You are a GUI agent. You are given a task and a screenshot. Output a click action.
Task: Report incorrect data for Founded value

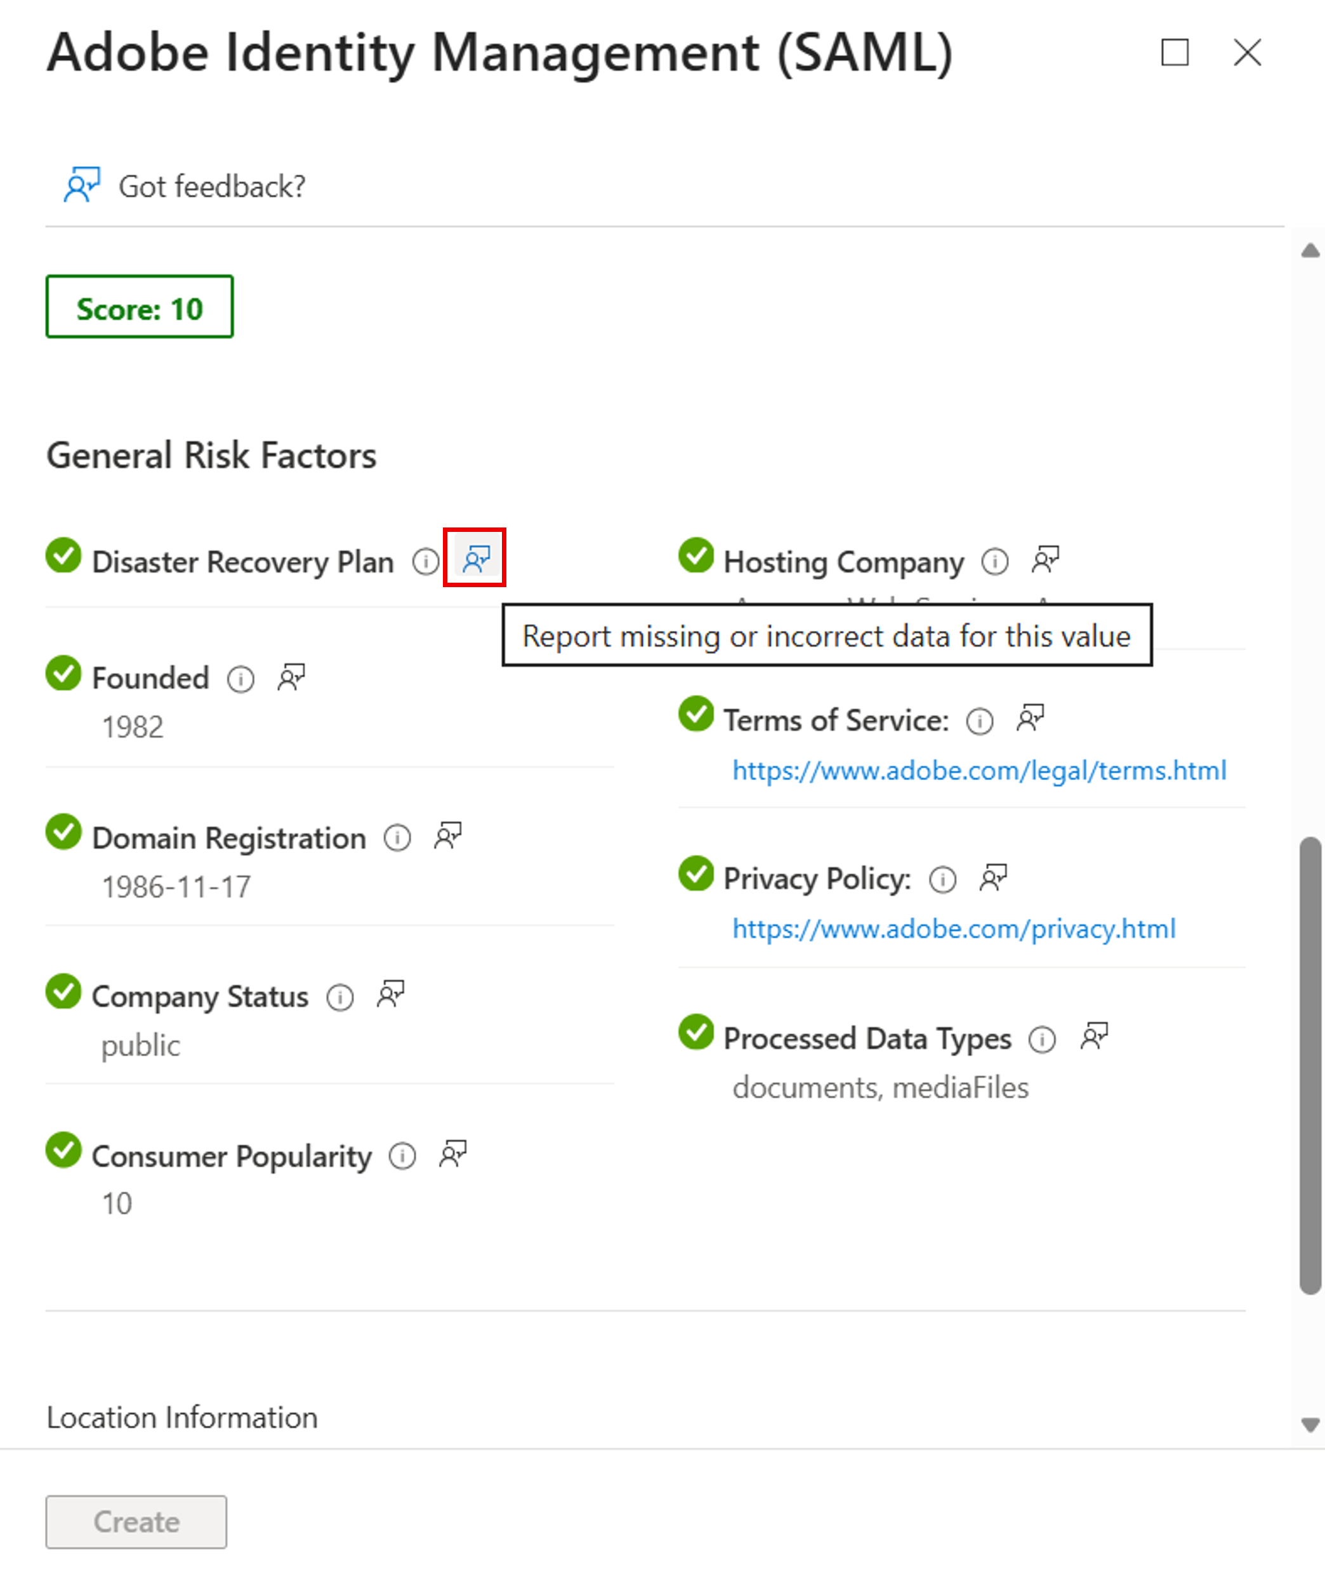(291, 677)
